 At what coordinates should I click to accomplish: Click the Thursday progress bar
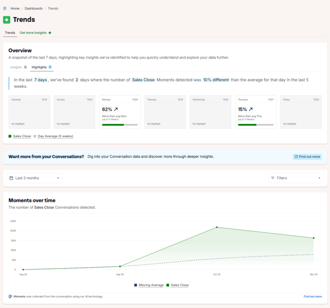click(256, 125)
